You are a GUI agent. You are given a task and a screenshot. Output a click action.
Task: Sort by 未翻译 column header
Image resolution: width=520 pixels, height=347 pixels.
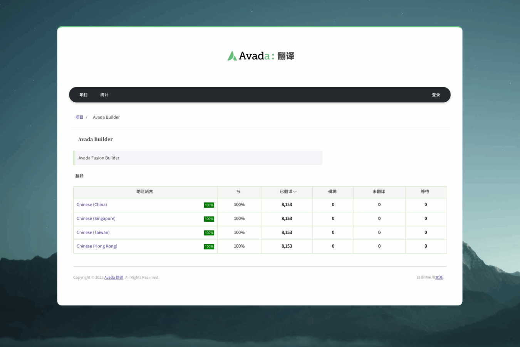click(379, 192)
